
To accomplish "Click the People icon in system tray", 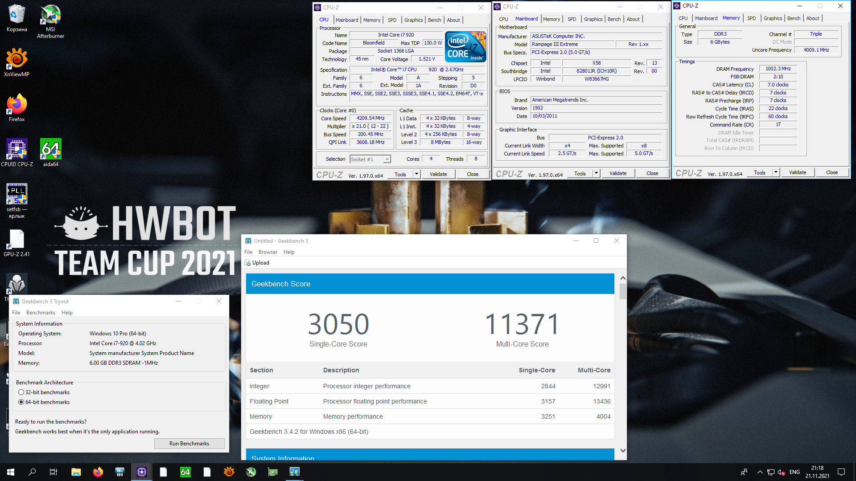I will coord(744,472).
